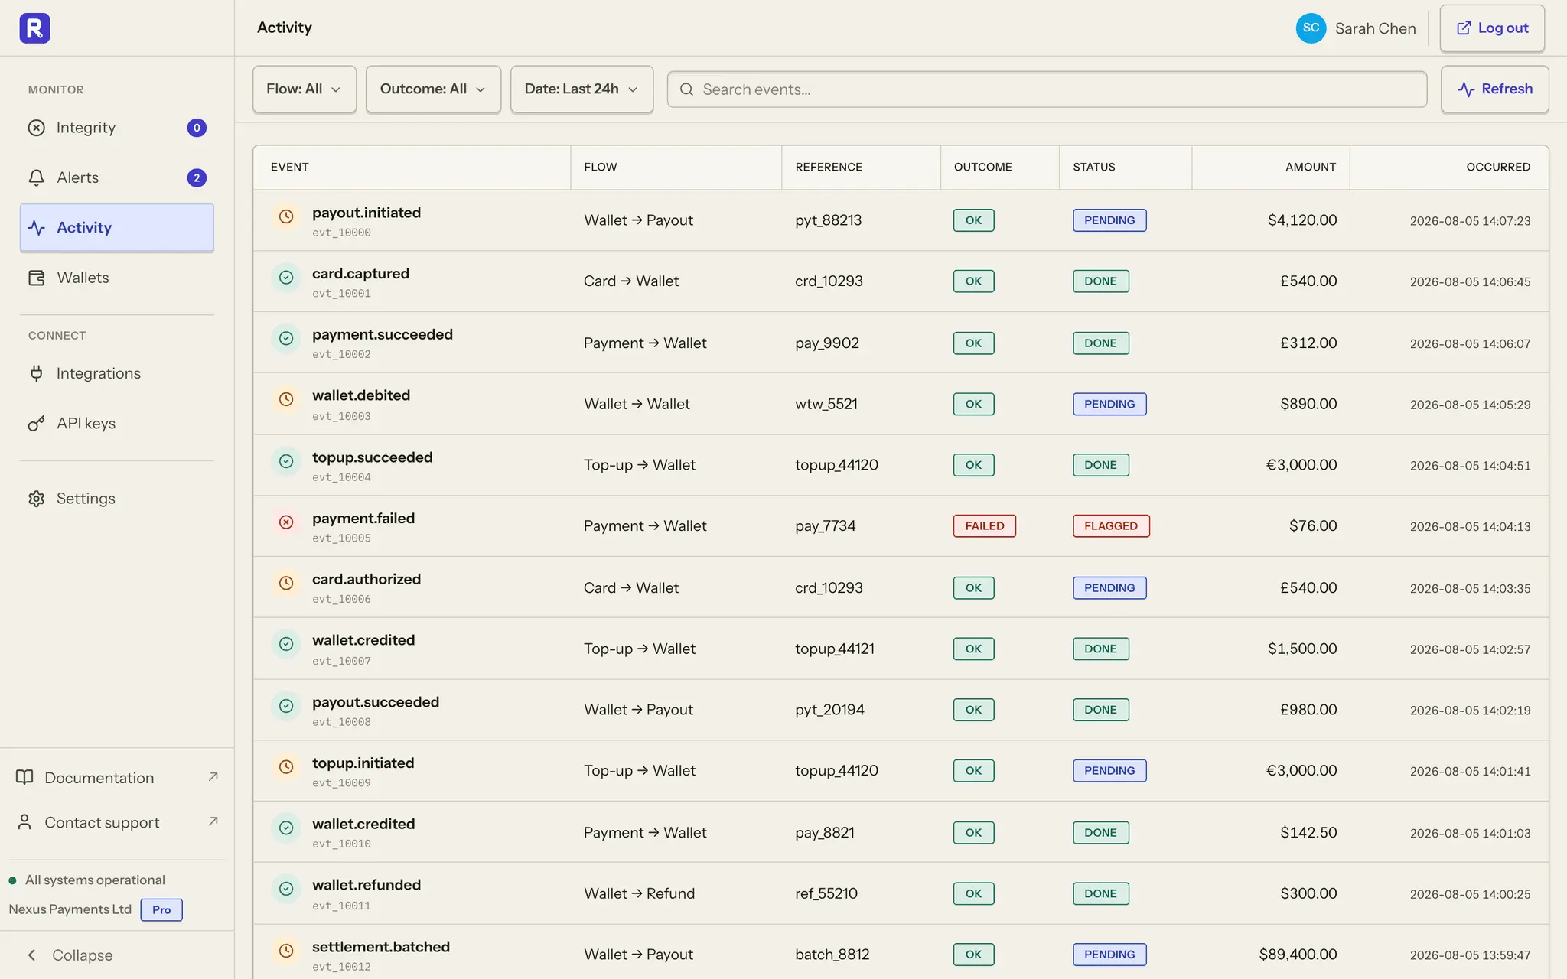1567x979 pixels.
Task: Click the clock icon on payout.initiated row
Action: 285,216
